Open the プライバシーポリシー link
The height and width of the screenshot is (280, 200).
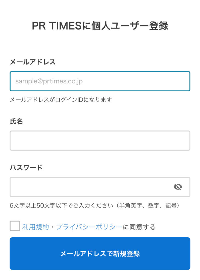coord(89,227)
